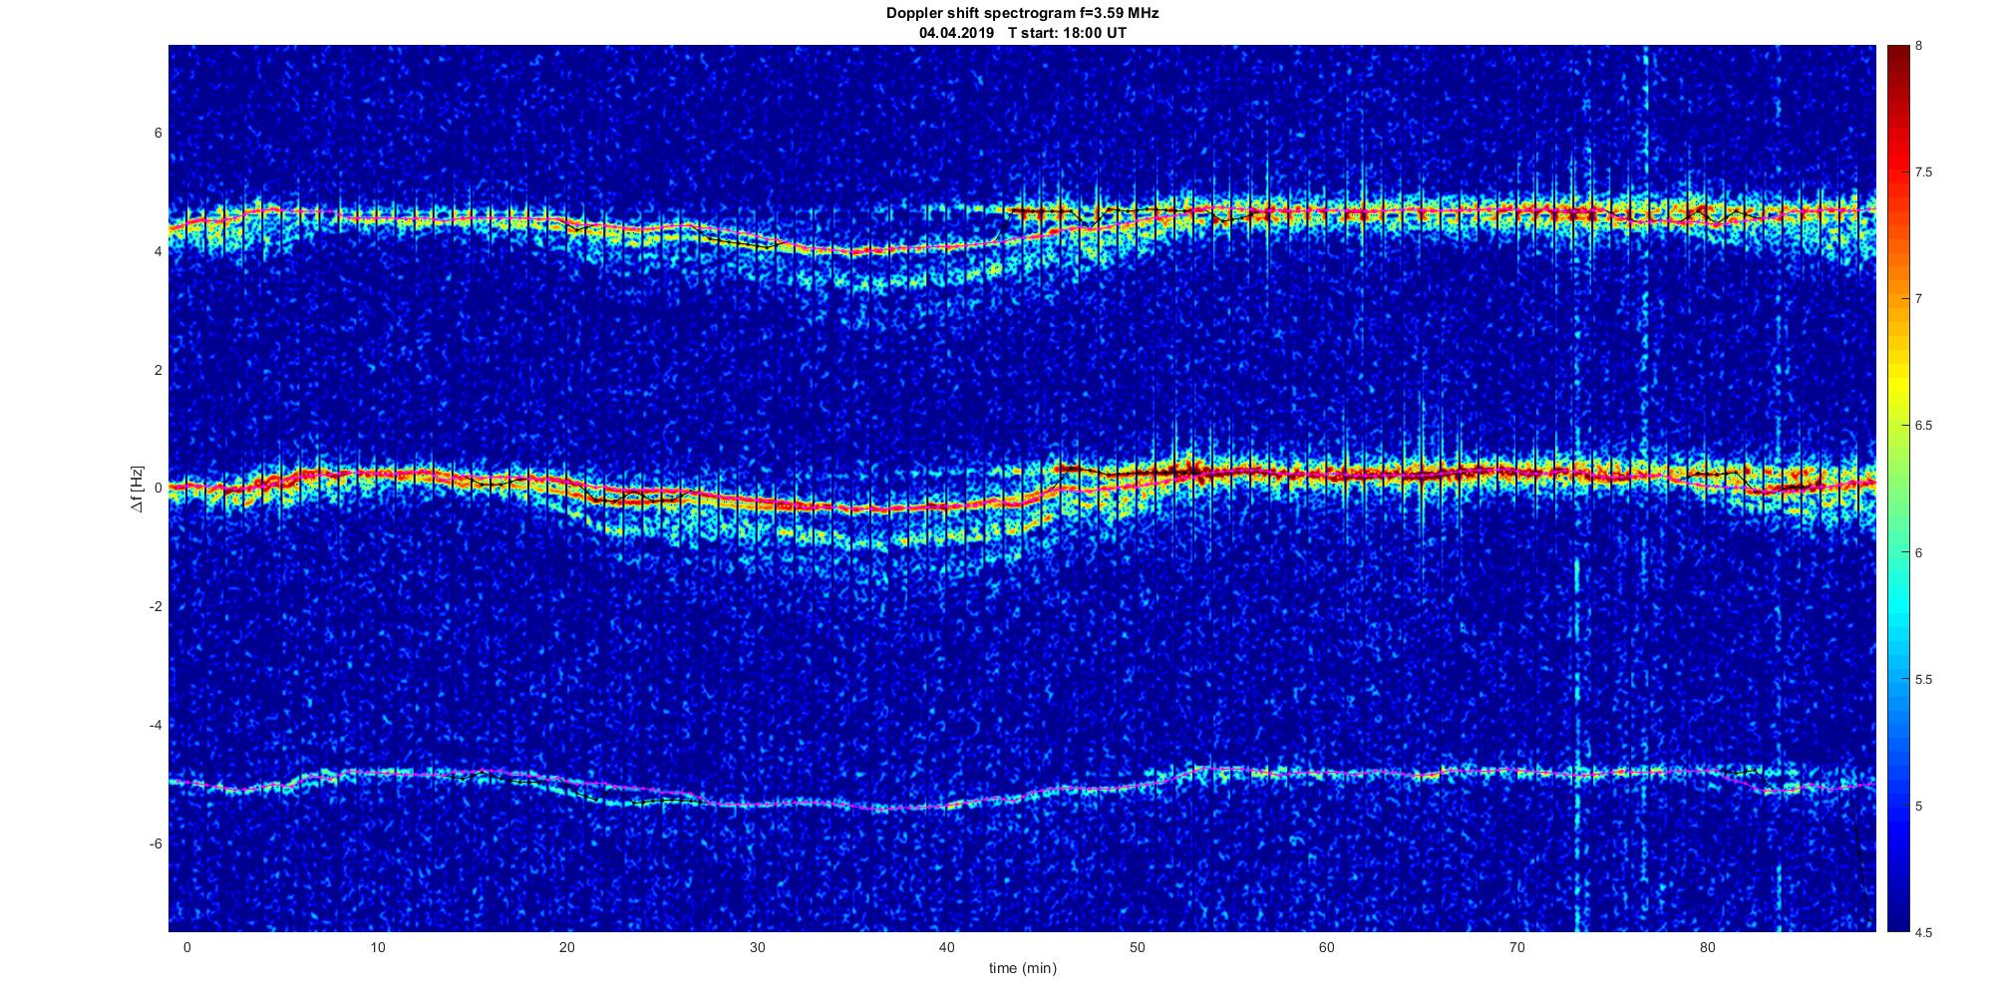This screenshot has width=1994, height=1000.
Task: Click the y-axis tick label '2'
Action: 159,370
